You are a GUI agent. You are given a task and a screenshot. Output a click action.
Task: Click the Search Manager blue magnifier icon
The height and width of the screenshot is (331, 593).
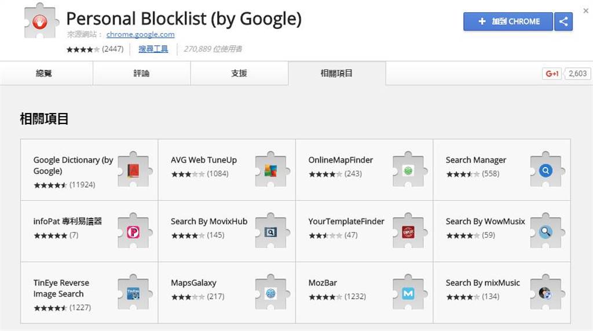[546, 171]
